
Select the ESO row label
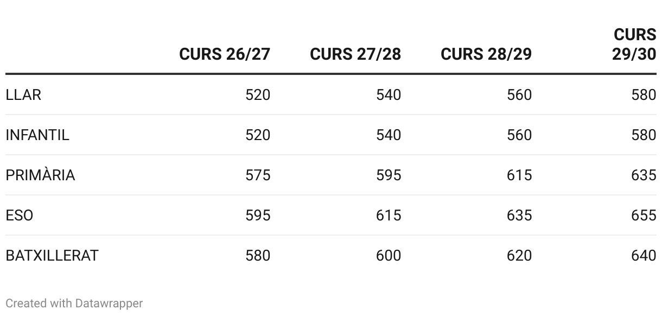coord(20,216)
